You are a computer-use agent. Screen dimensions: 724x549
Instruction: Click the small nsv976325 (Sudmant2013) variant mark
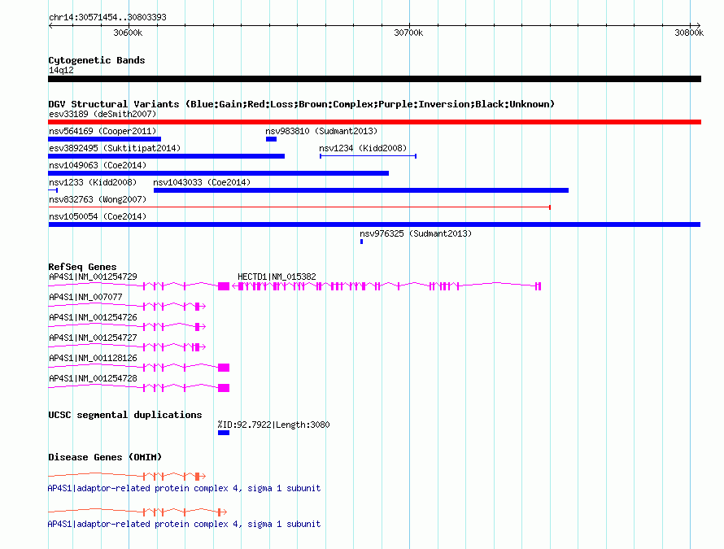[x=361, y=242]
